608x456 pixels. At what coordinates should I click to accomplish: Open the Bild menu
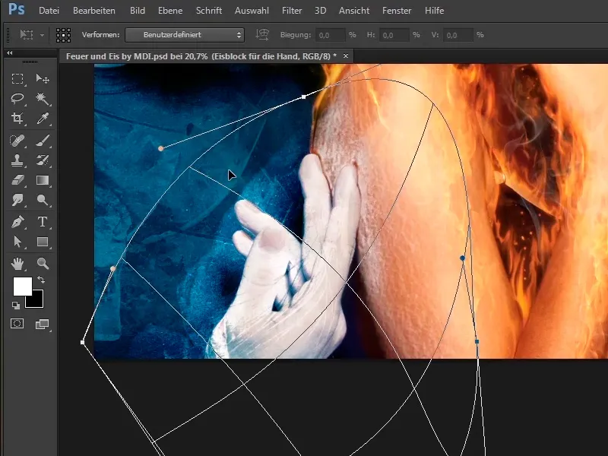[x=138, y=11]
